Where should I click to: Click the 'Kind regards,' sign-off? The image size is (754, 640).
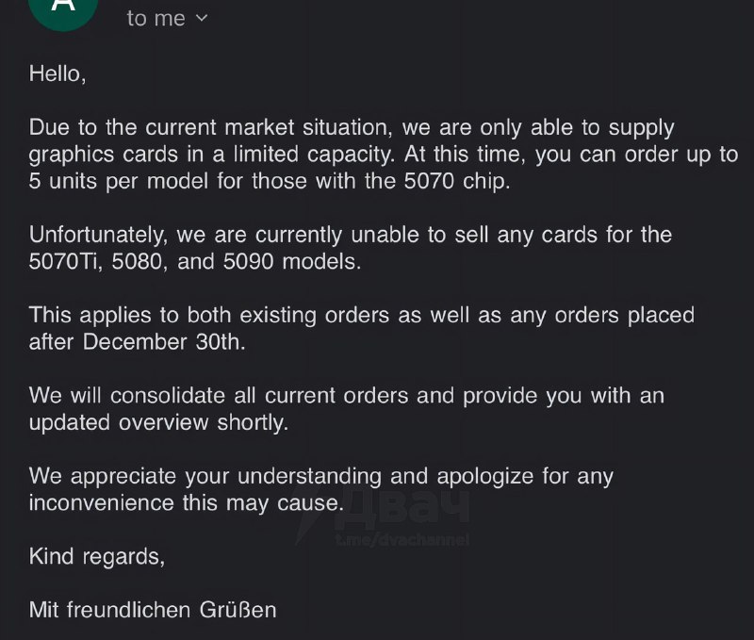(97, 555)
